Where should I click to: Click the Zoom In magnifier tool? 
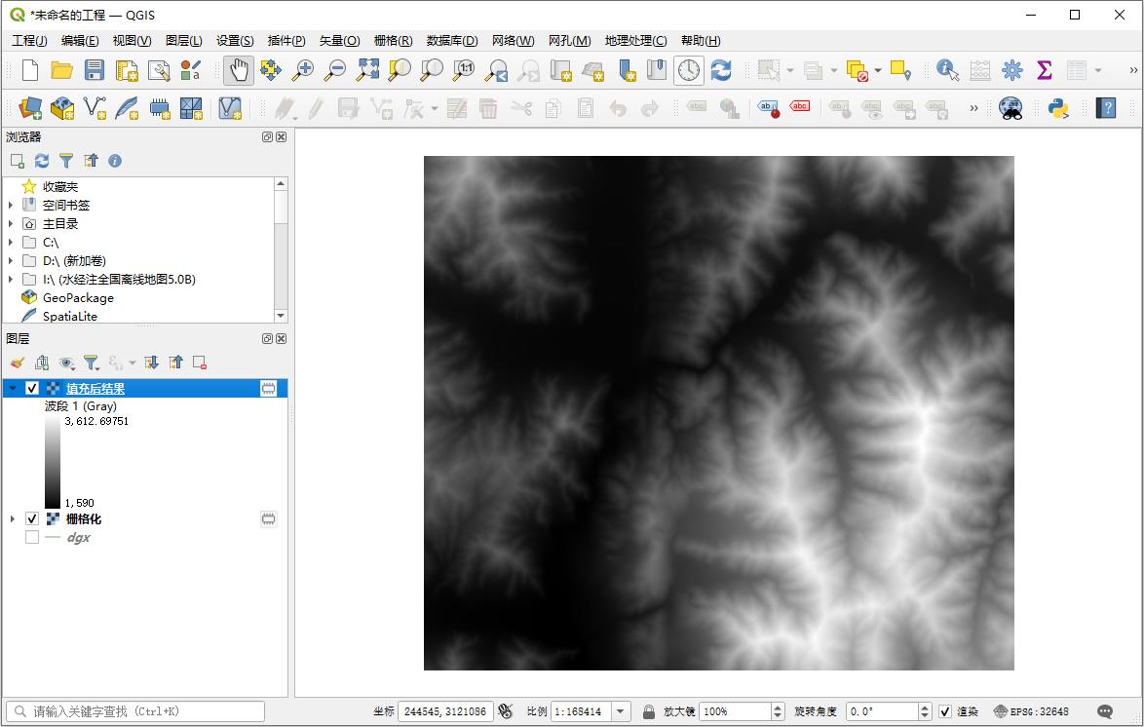tap(303, 70)
